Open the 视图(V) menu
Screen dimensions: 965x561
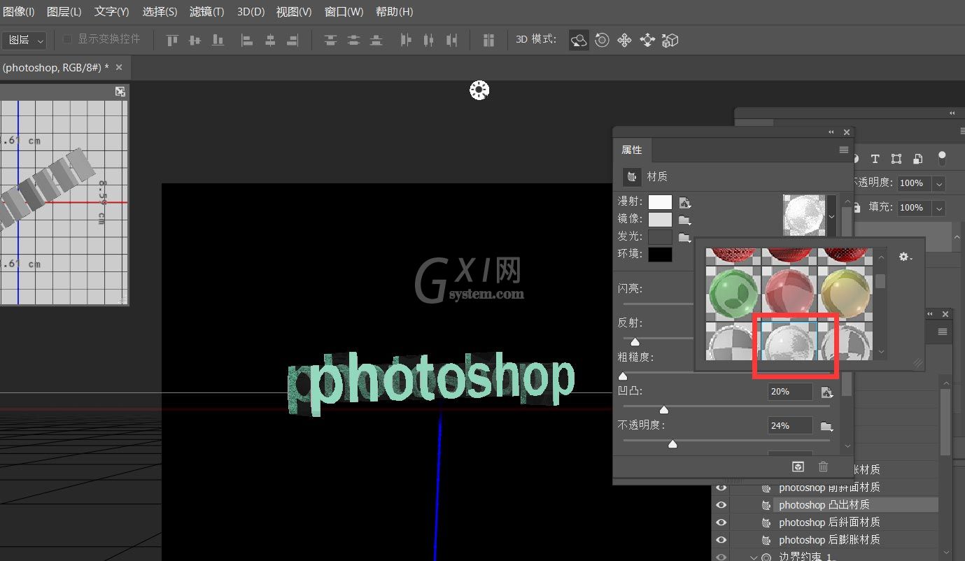[294, 12]
